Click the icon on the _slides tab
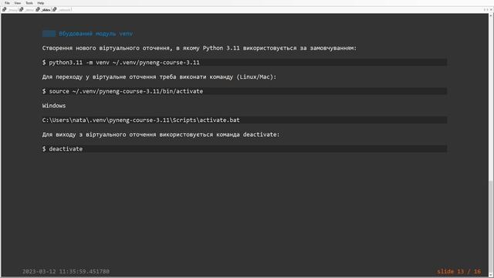This screenshot has height=278, width=494. click(38, 9)
